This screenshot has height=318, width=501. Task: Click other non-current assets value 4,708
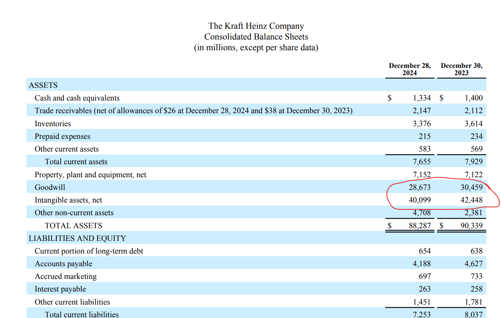422,213
